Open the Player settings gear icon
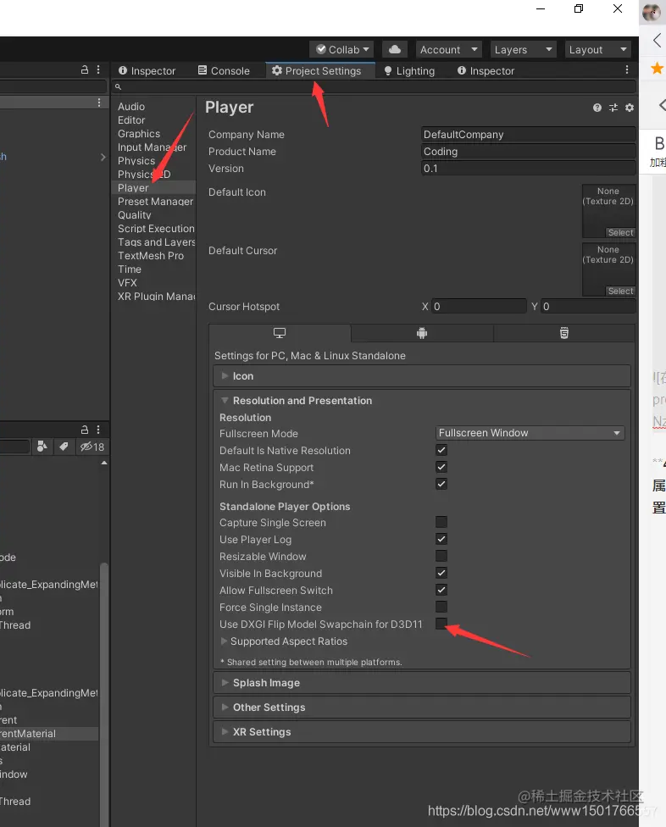 [x=629, y=108]
